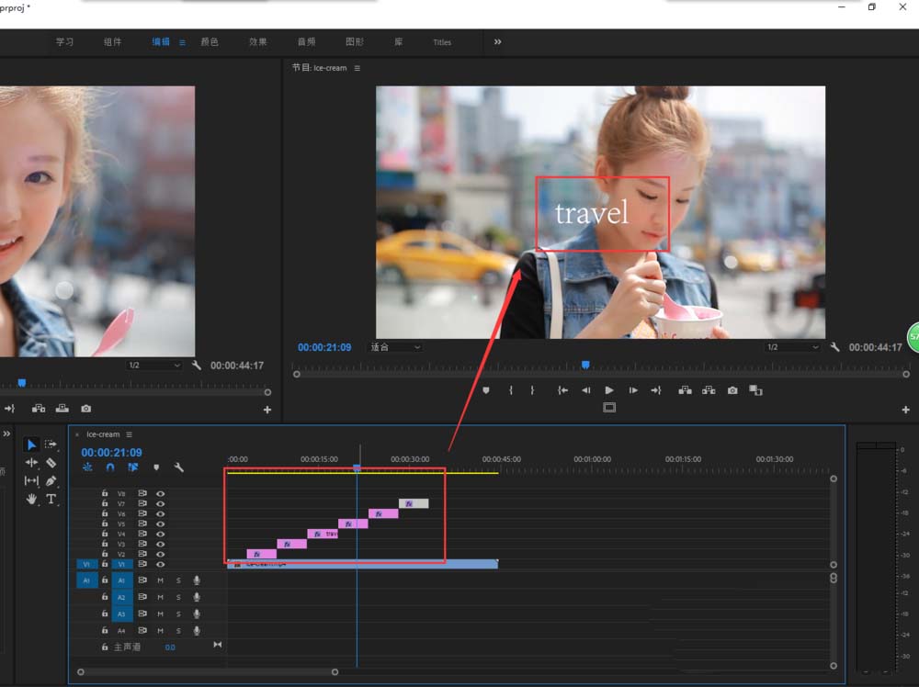Activate the Track Select Forward tool

(x=51, y=445)
